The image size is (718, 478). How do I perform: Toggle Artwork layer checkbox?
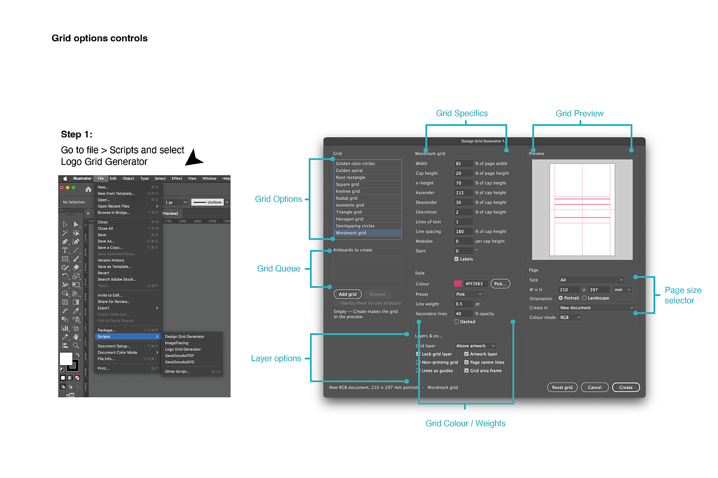[x=467, y=354]
